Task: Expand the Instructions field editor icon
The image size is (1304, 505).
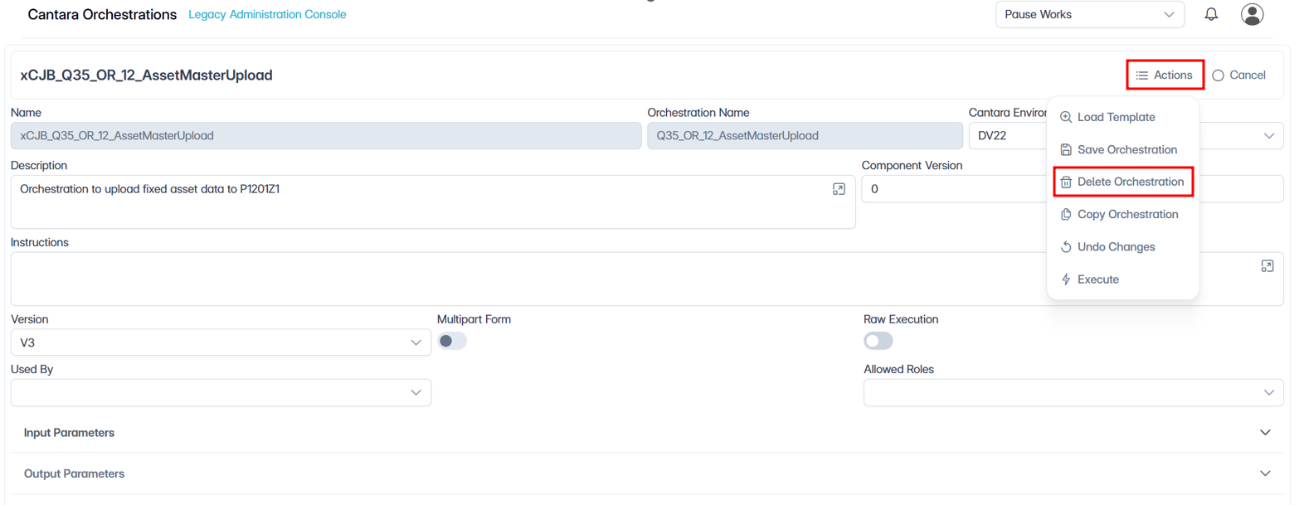Action: [1267, 266]
